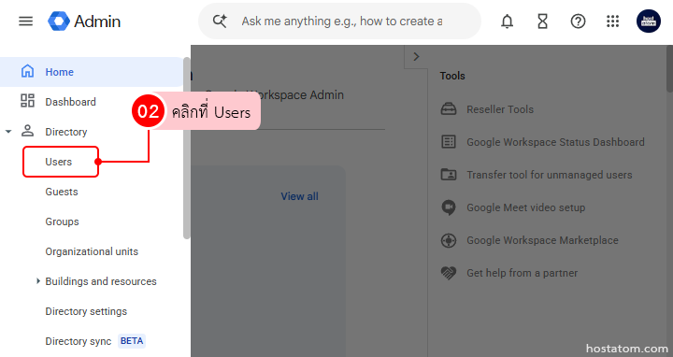Image resolution: width=673 pixels, height=357 pixels.
Task: Open the main hamburger menu
Action: (x=26, y=21)
